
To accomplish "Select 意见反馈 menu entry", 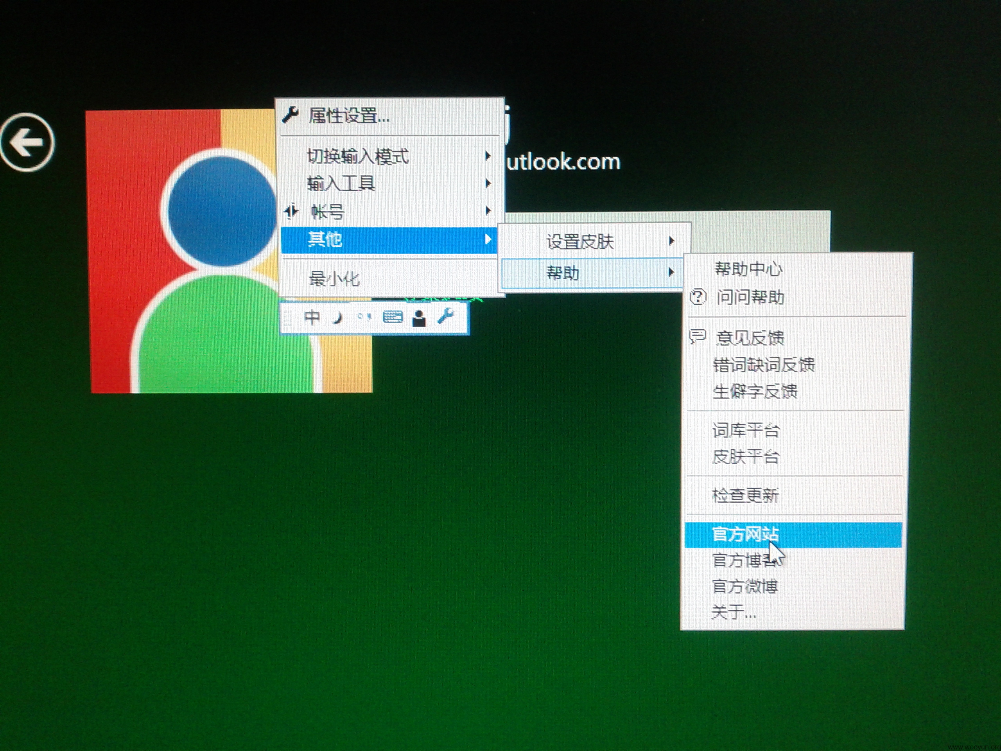I will (796, 338).
